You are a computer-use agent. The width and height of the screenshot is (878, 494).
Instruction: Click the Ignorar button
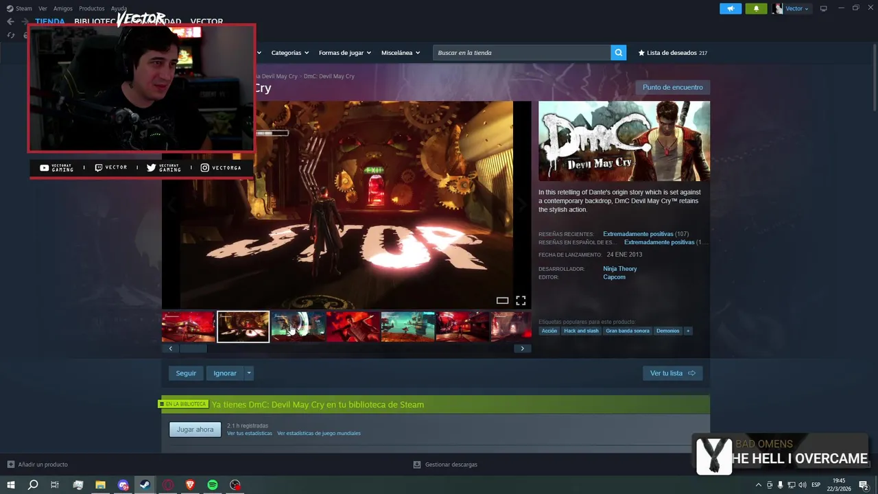(x=225, y=373)
